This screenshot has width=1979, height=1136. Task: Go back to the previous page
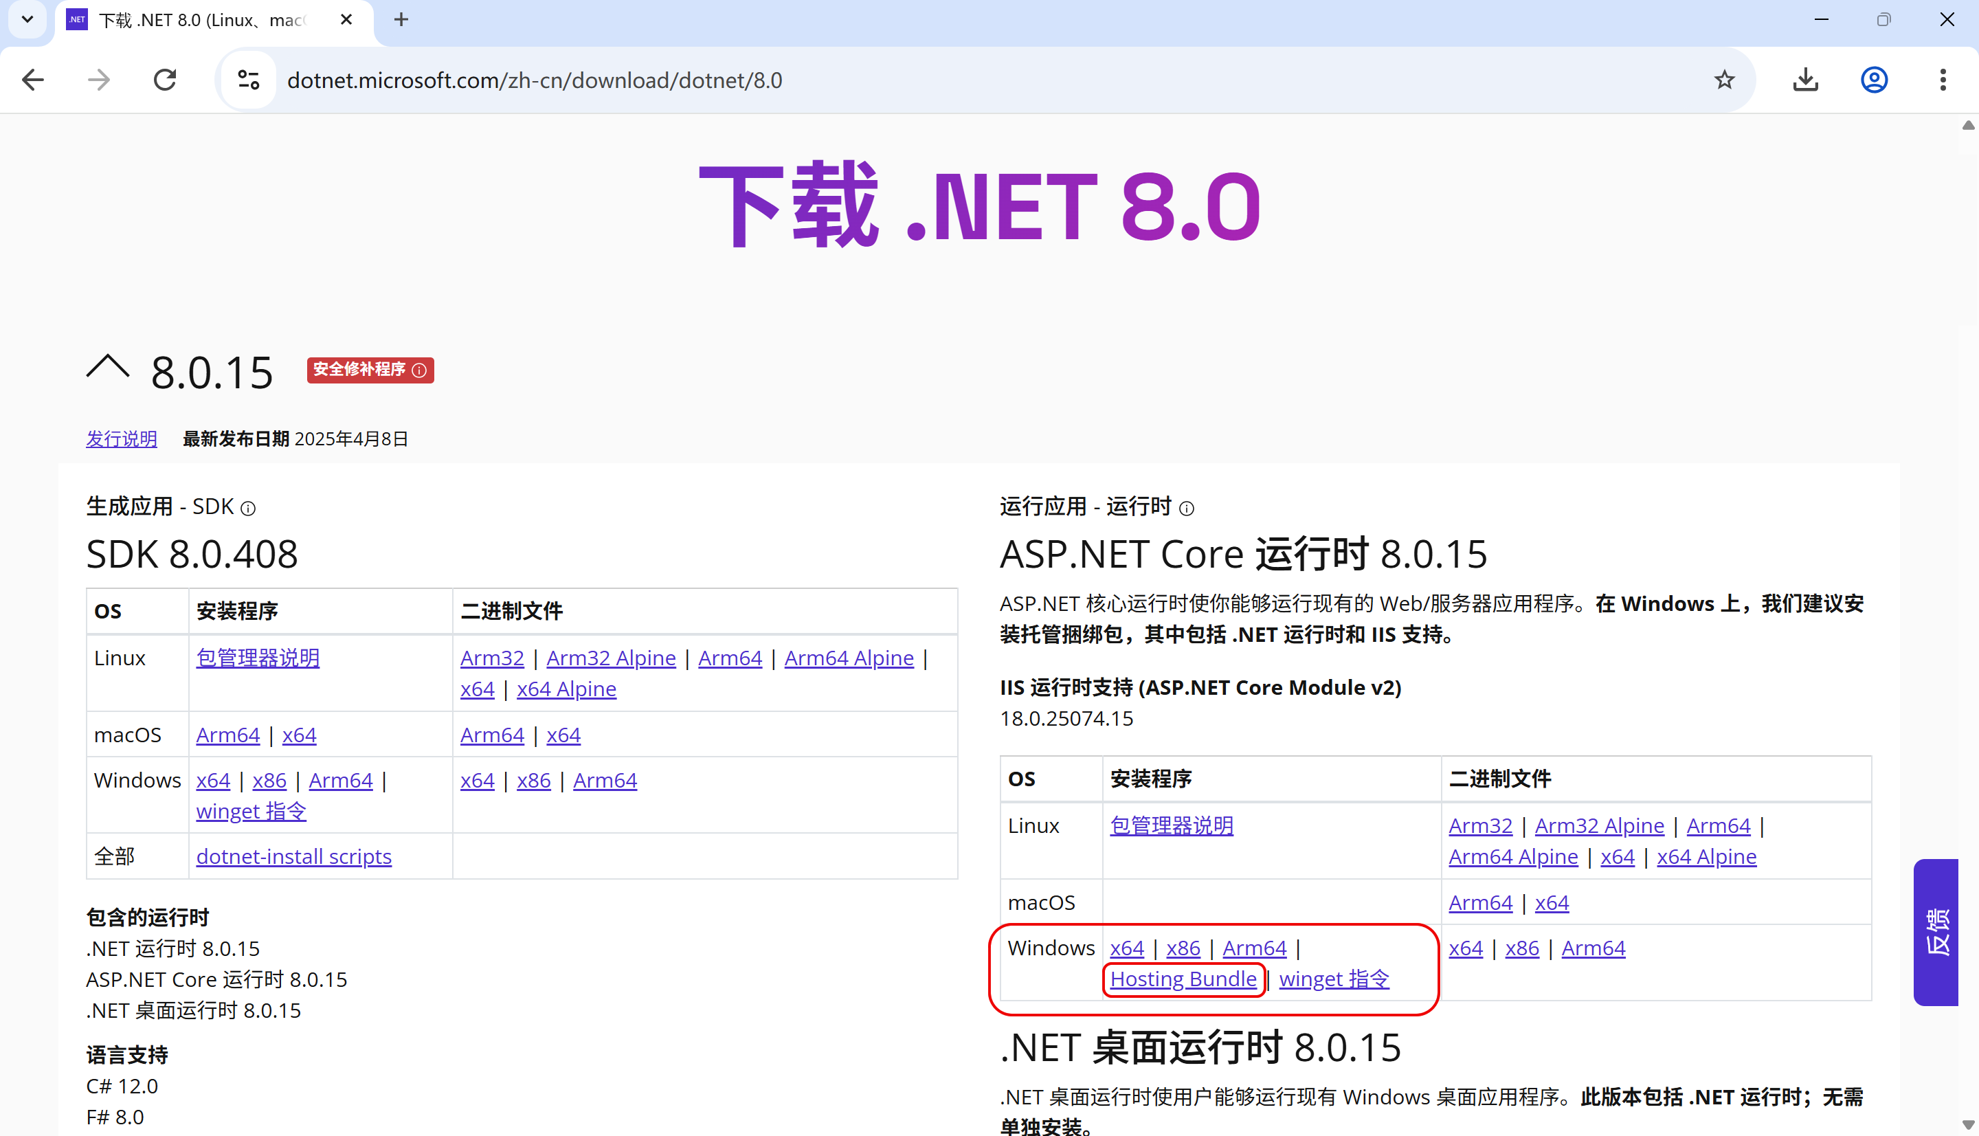click(x=33, y=80)
